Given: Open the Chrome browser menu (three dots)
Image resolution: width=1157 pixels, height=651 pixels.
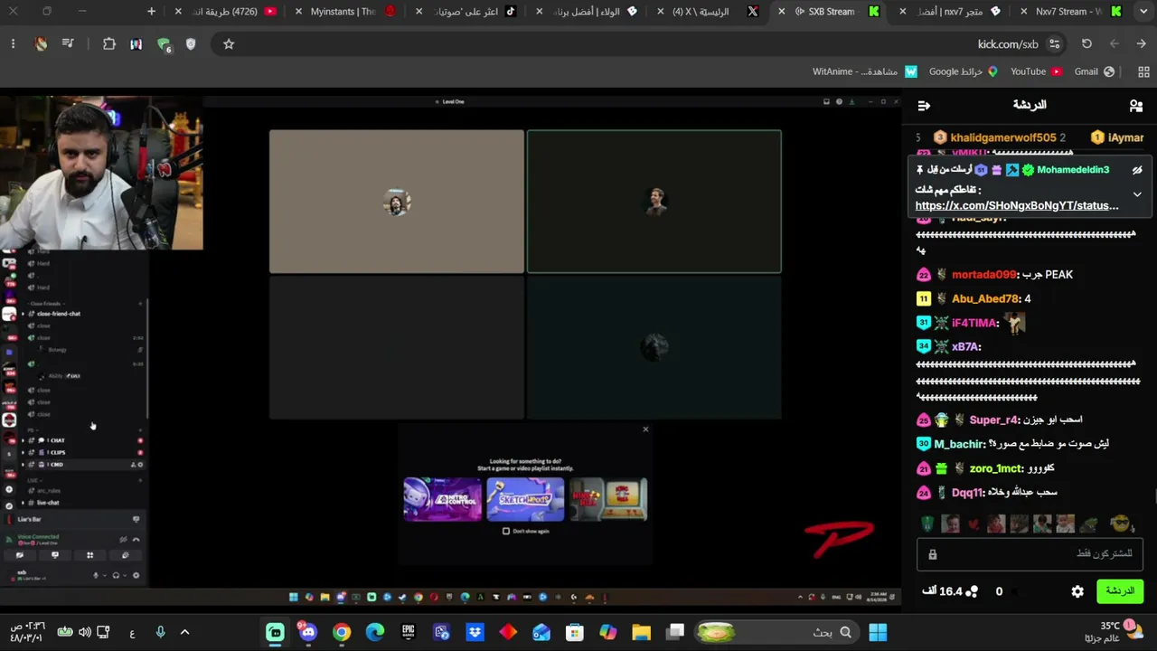Looking at the screenshot, I should (x=13, y=43).
